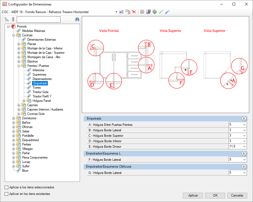Click the Baños folder icon

pyautogui.click(x=19, y=123)
